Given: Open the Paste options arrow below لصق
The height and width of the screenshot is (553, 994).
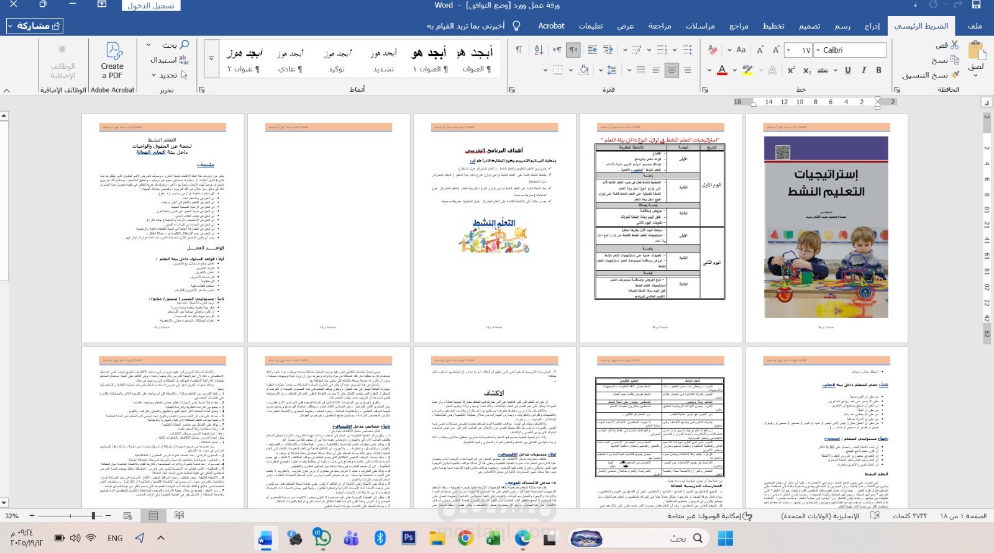Looking at the screenshot, I should [x=975, y=76].
